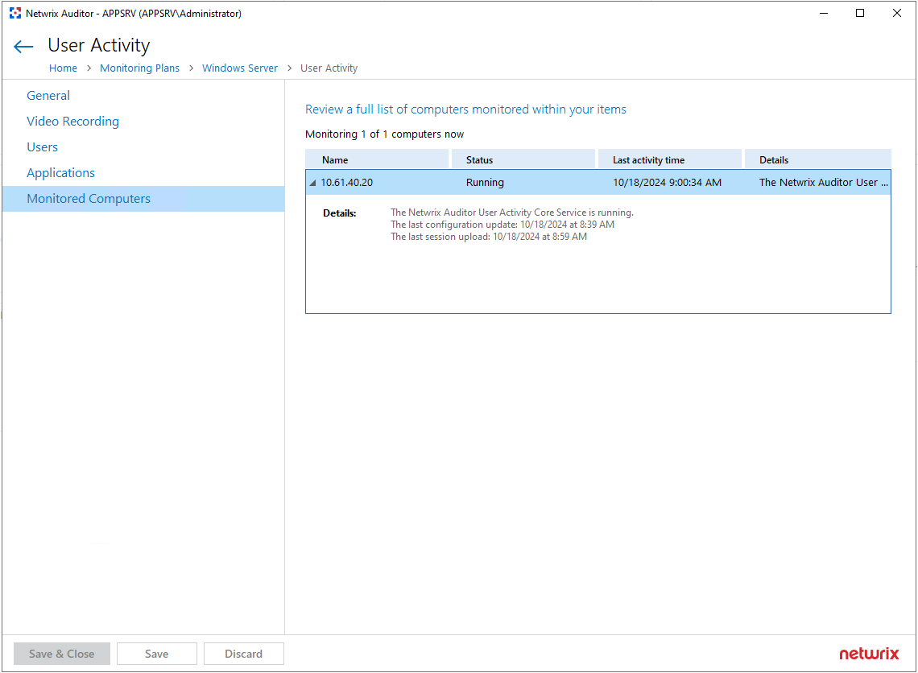Sort by Last activity time column
The image size is (918, 673).
[648, 160]
